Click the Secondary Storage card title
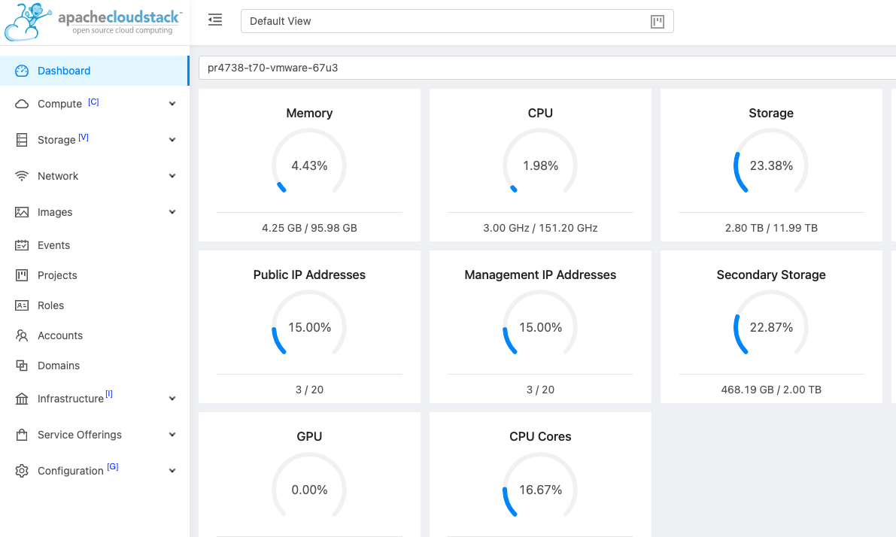This screenshot has width=896, height=537. [x=771, y=275]
